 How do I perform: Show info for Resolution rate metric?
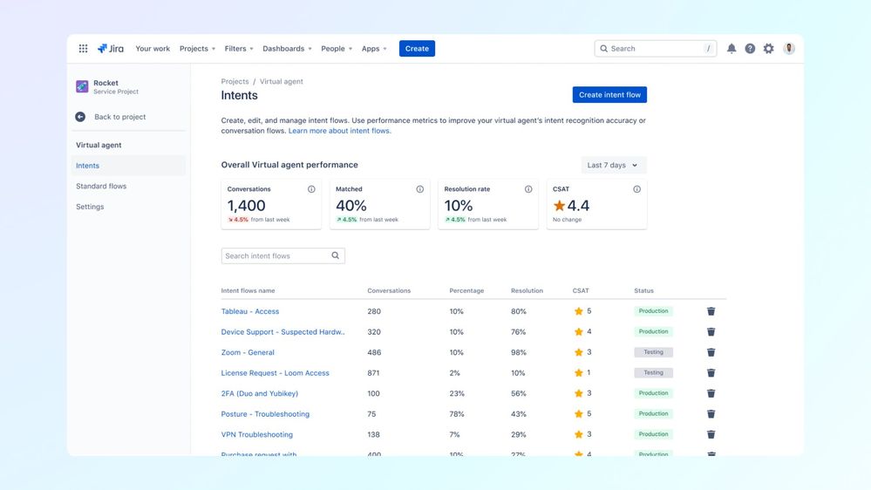528,189
